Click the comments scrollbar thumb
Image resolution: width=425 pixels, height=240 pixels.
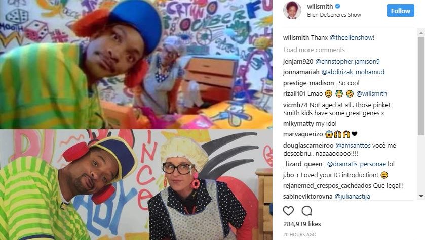coord(421,86)
